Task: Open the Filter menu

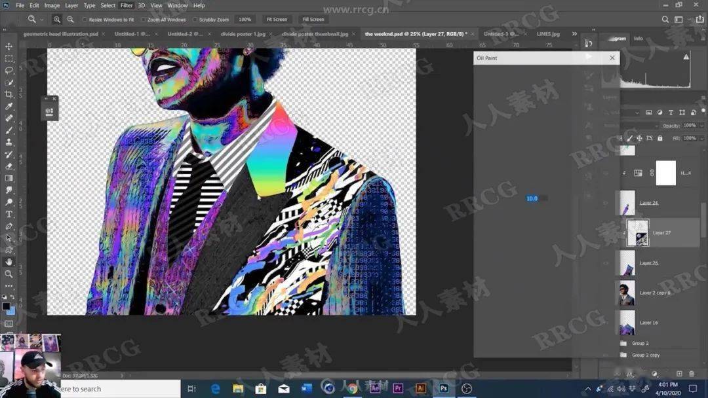Action: coord(127,5)
